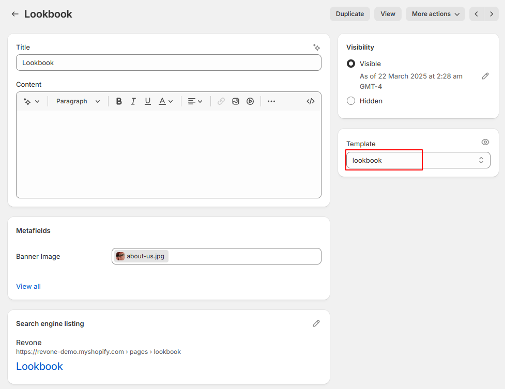Toggle underline formatting in the editor
The height and width of the screenshot is (389, 505).
click(148, 101)
